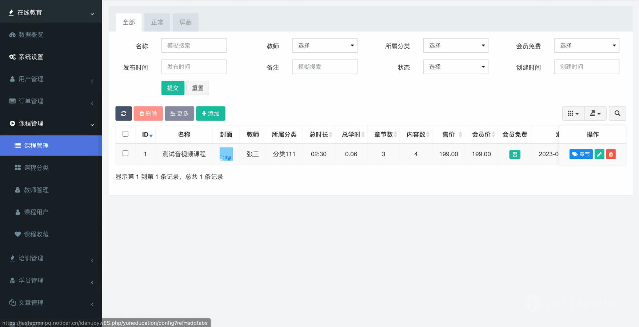Viewport: 639px width, 327px height.
Task: Click the green 提交 button
Action: [x=173, y=88]
